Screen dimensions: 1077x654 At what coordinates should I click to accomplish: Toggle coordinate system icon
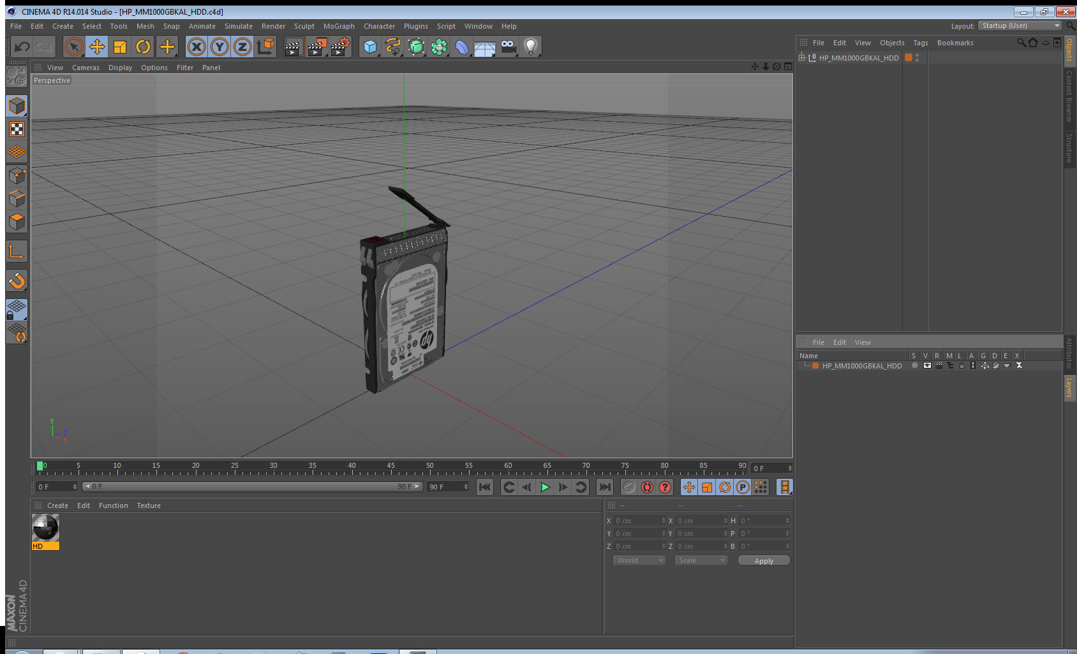(x=265, y=47)
